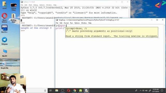Click the user folder icon on desktop
This screenshot has height=93, width=166.
4,5
